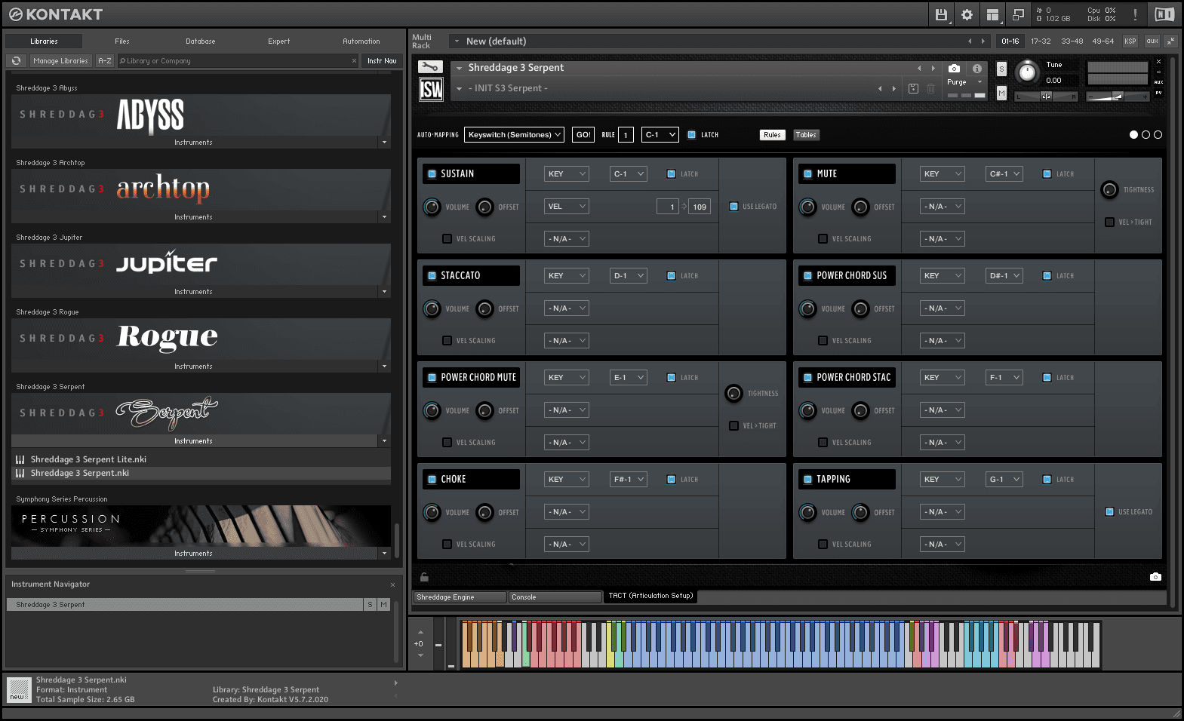Click the snapshot camera icon in instrument header
Screen dimensions: 1184x721
point(955,68)
